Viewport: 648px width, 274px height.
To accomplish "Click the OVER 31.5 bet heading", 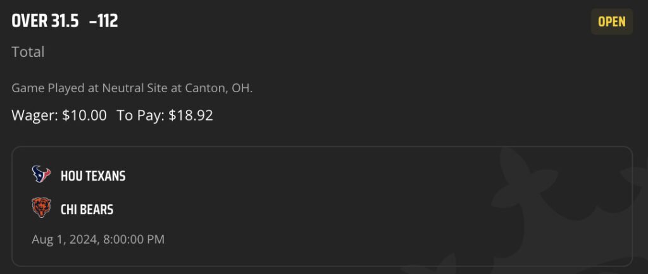I will tap(45, 21).
